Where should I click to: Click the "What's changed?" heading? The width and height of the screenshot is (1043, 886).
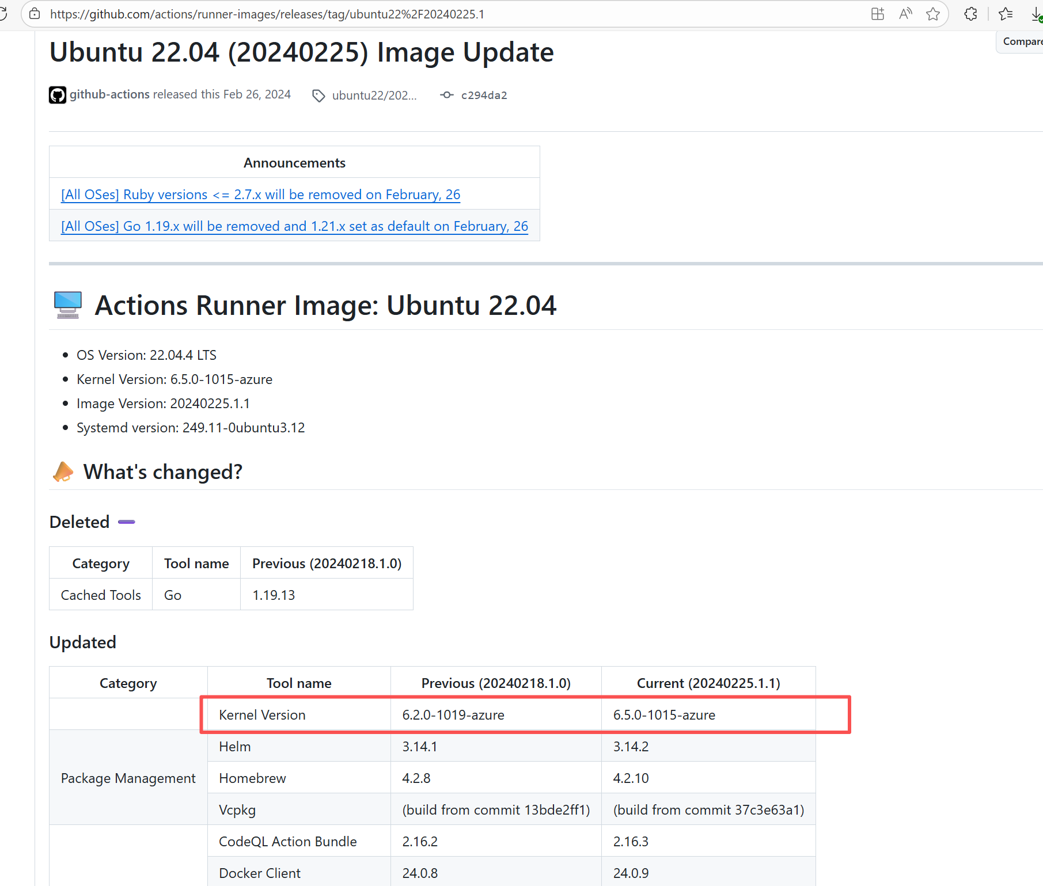(162, 472)
